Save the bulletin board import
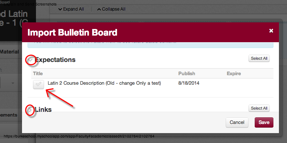The image size is (287, 143). (x=264, y=122)
